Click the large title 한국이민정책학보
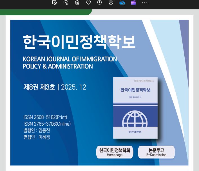 [79, 42]
